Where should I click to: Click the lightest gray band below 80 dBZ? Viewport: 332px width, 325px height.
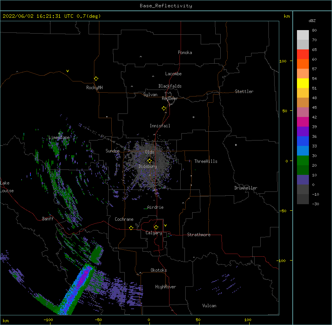(303, 35)
